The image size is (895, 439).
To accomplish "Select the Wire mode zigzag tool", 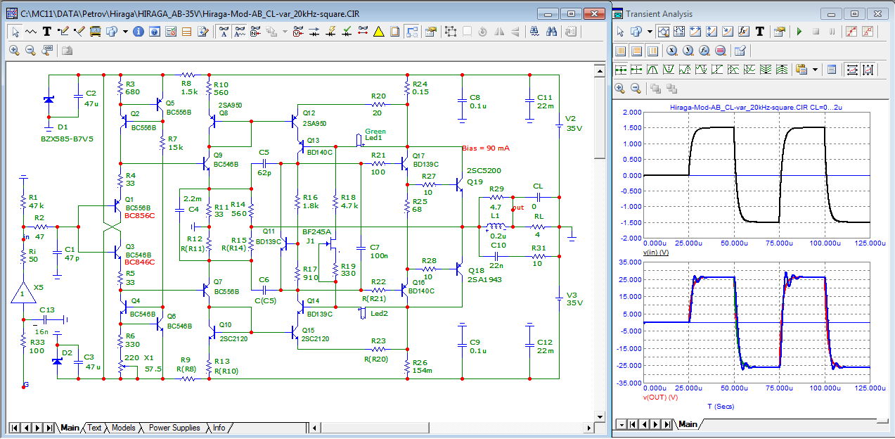I will pos(31,32).
